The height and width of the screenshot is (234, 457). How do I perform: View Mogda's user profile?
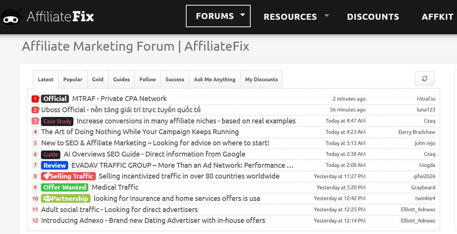(427, 165)
